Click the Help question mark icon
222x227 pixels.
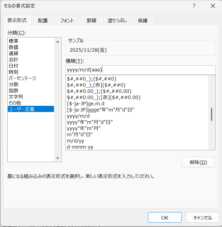(194, 6)
